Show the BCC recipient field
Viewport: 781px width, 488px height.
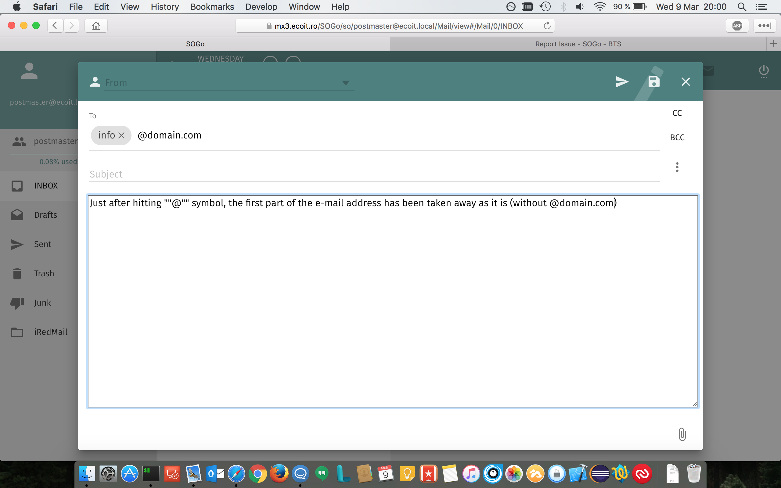coord(677,138)
